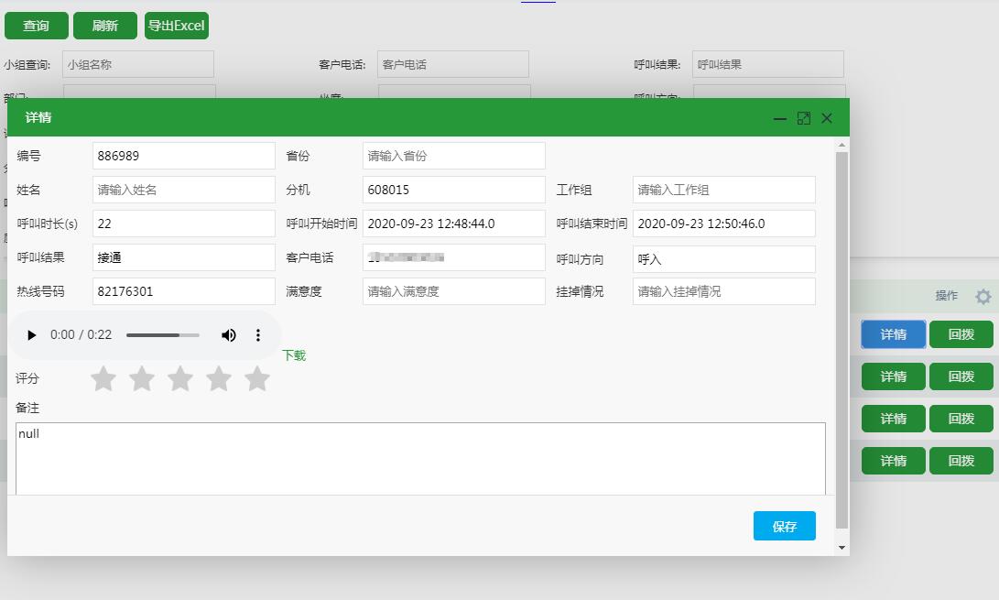Click the 导出Excel button
999x600 pixels.
click(x=177, y=26)
